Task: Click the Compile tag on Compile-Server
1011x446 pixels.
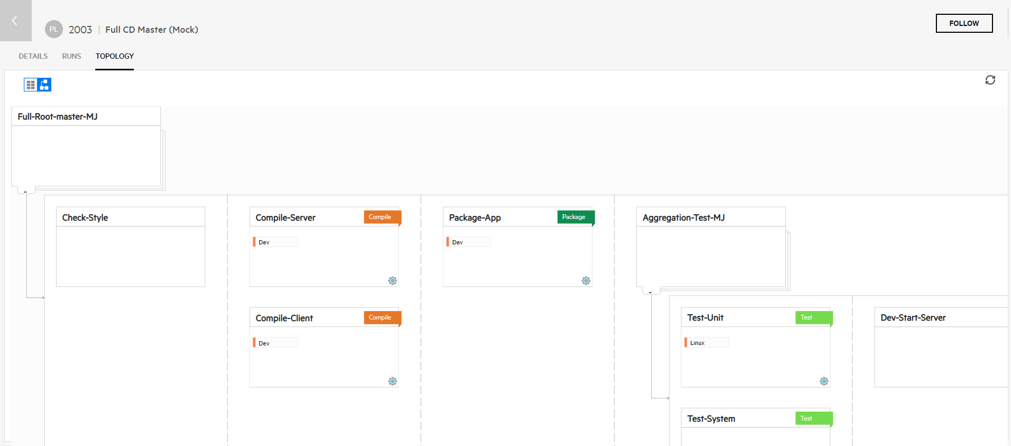Action: coord(380,217)
